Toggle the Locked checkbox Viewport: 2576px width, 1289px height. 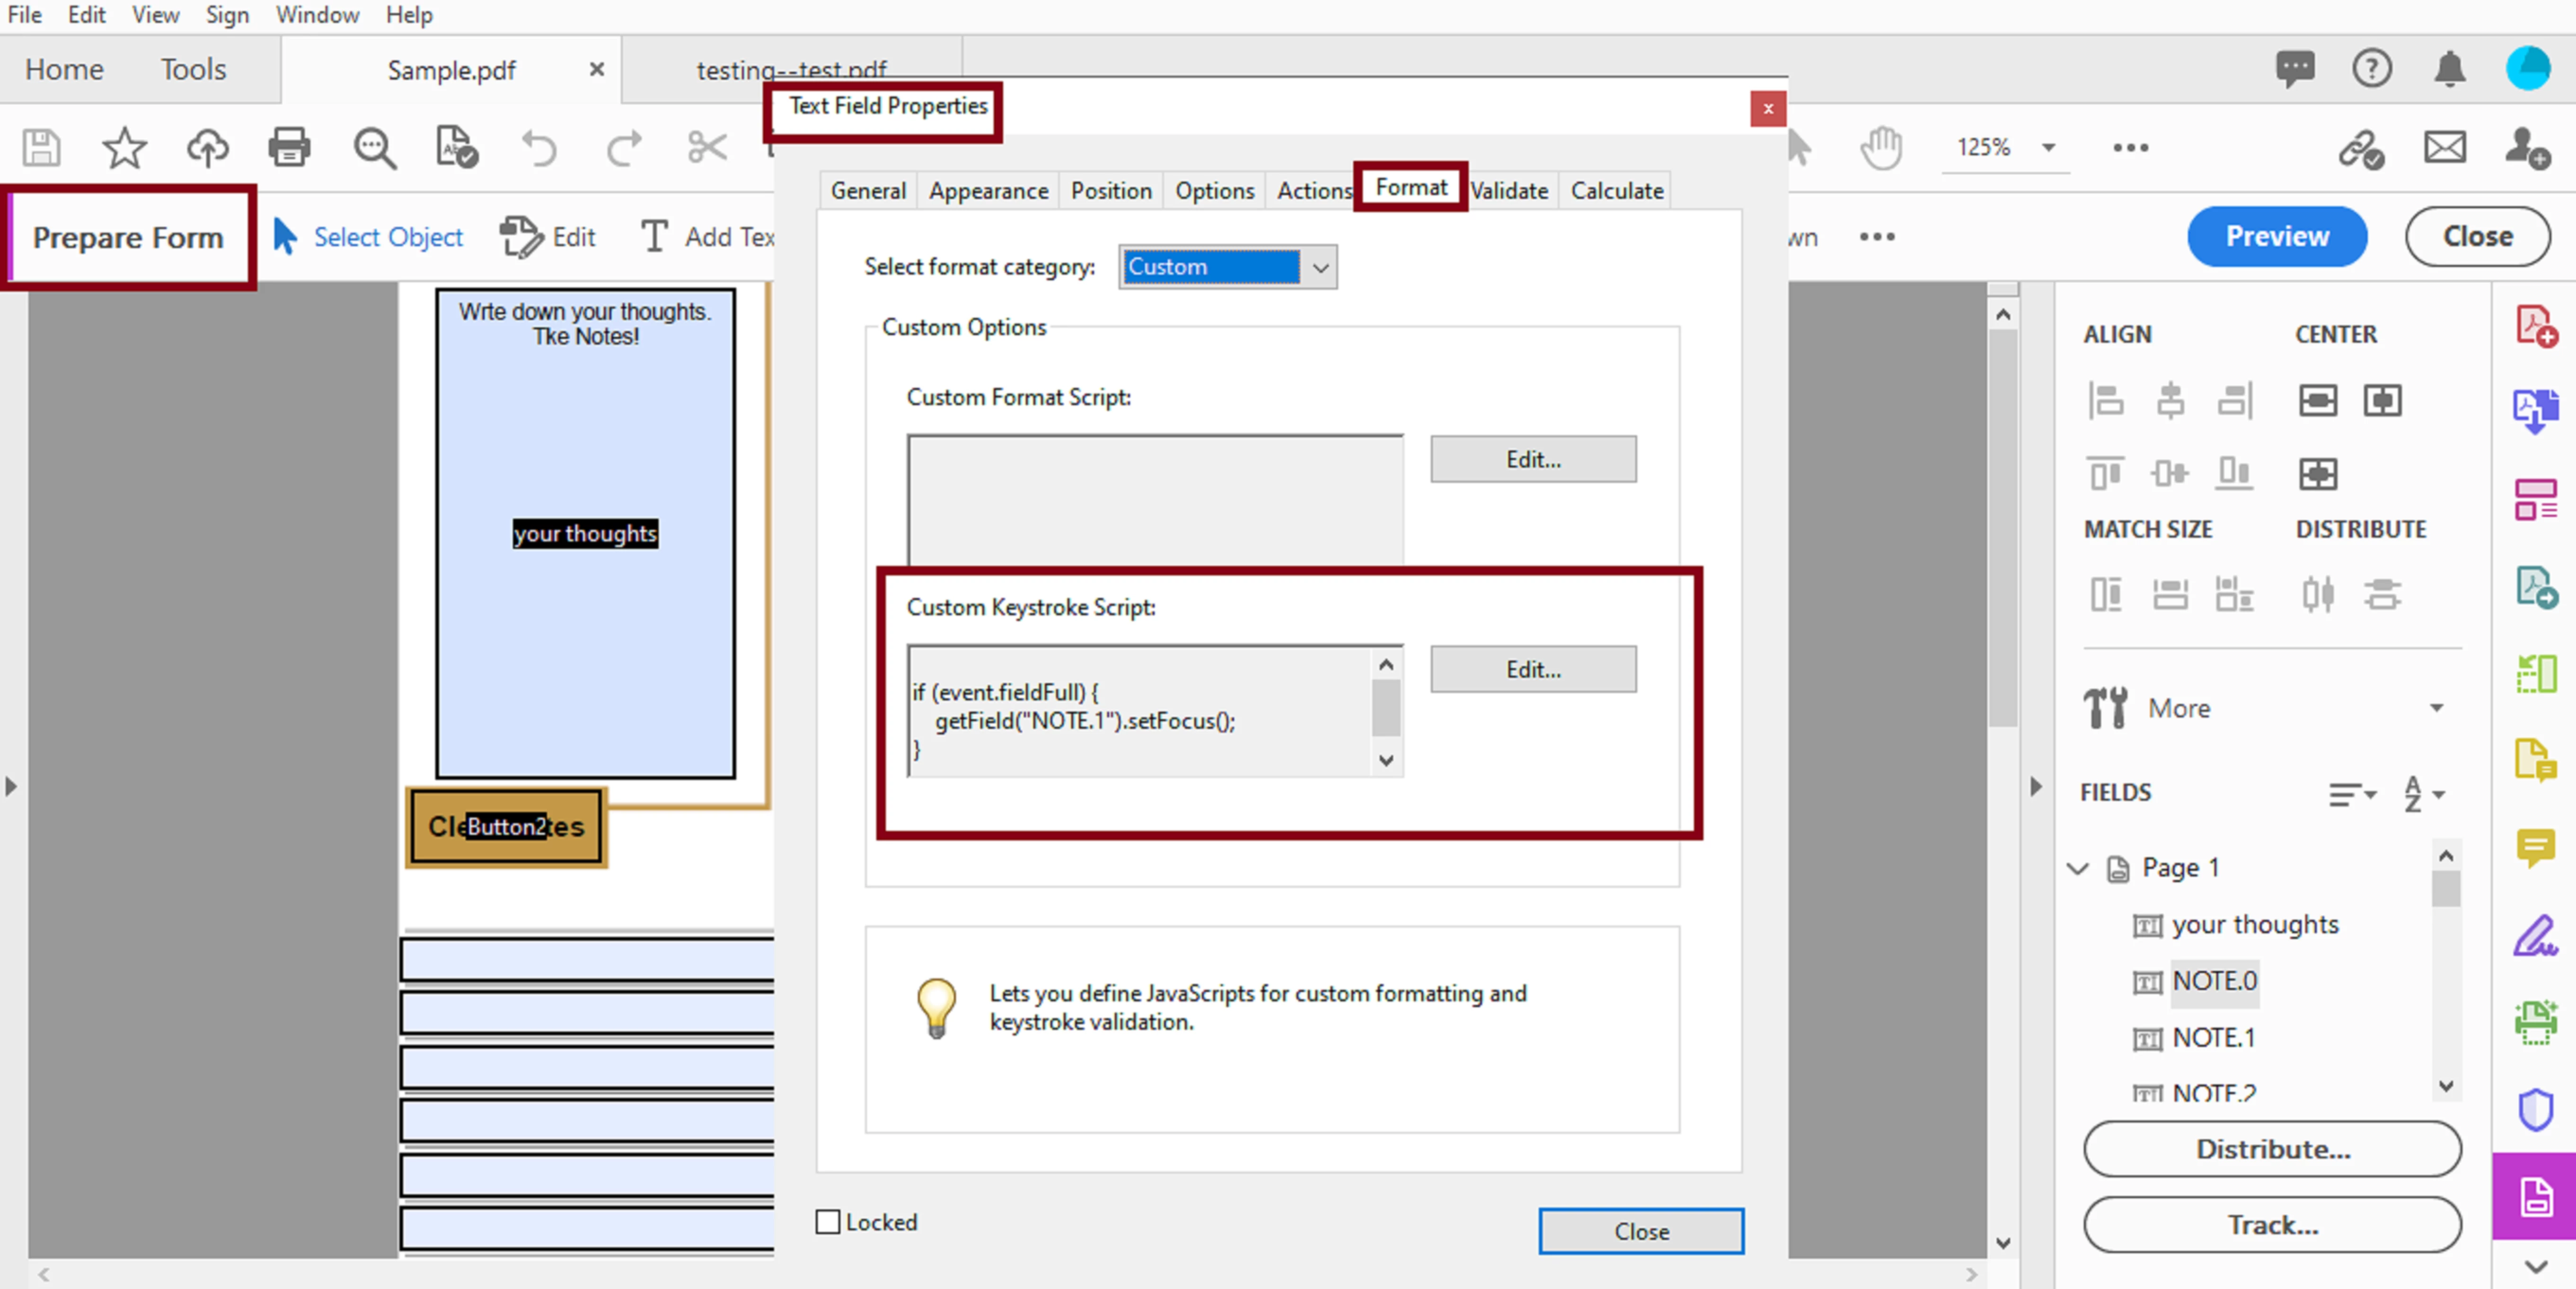point(828,1221)
